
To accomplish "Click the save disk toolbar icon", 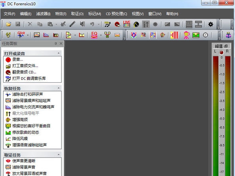I will click(18, 24).
